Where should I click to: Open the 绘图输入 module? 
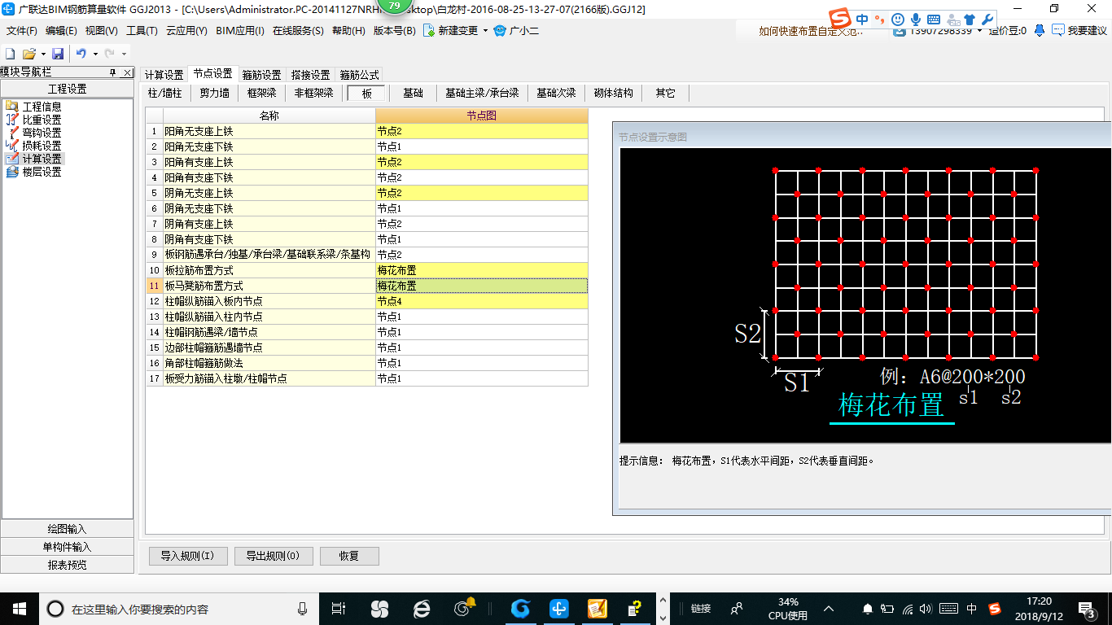(67, 529)
